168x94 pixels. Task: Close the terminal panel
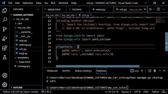click(x=164, y=71)
